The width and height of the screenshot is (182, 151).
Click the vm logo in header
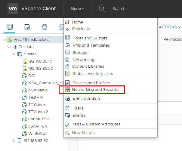(13, 8)
